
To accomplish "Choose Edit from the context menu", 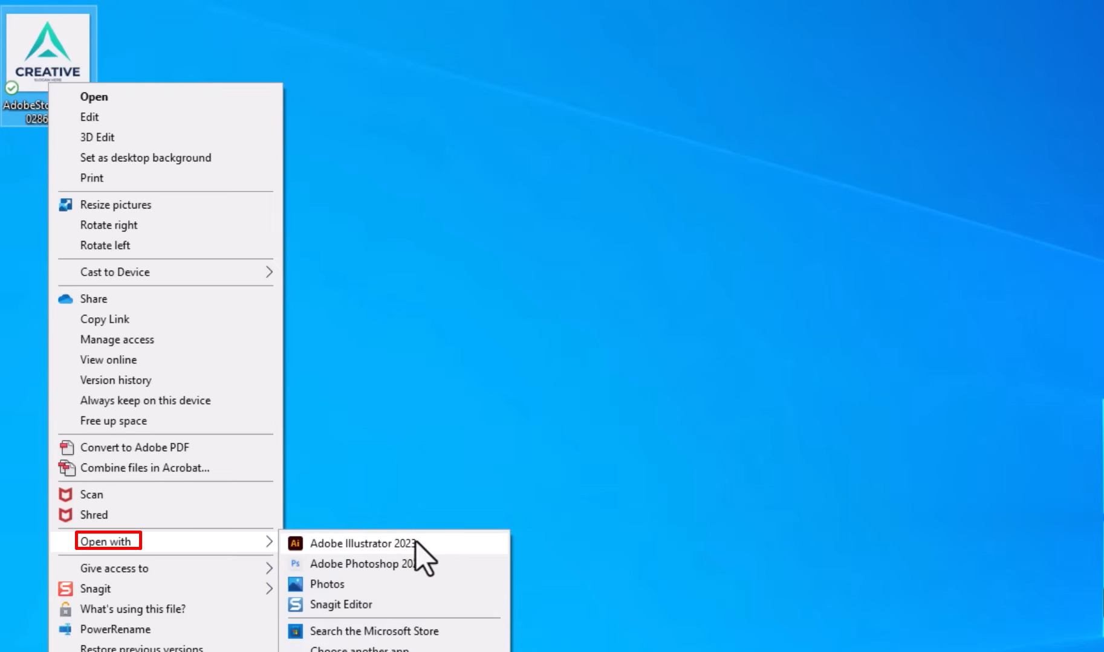I will point(89,117).
